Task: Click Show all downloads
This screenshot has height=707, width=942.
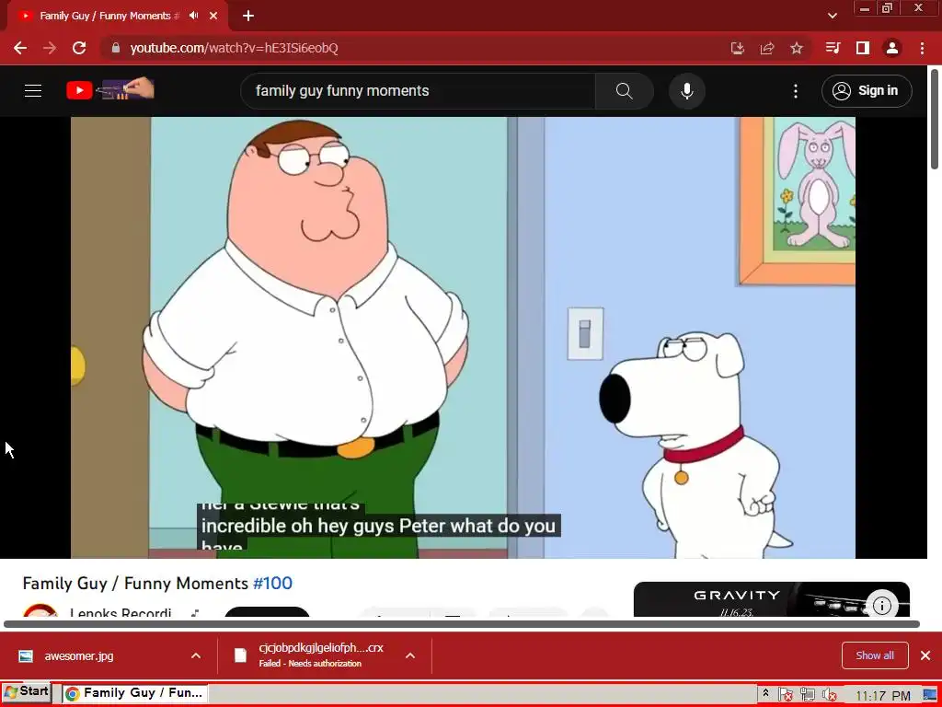Action: point(875,655)
